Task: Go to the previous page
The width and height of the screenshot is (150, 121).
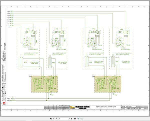Action: tap(54, 119)
